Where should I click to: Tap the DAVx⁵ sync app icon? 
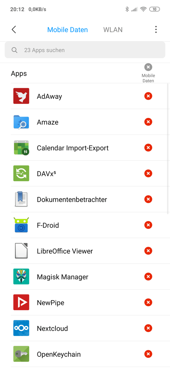(21, 173)
